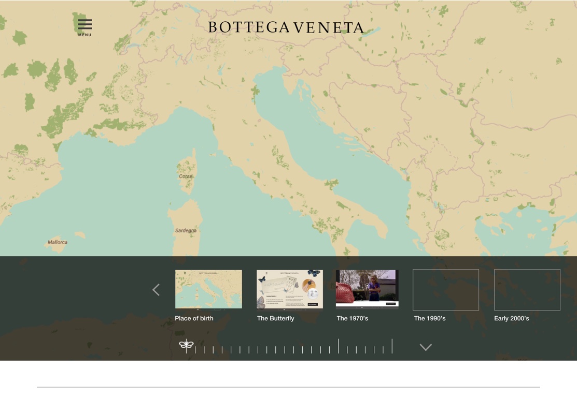Image resolution: width=577 pixels, height=416 pixels.
Task: Play the 1970's video button
Action: click(x=367, y=286)
